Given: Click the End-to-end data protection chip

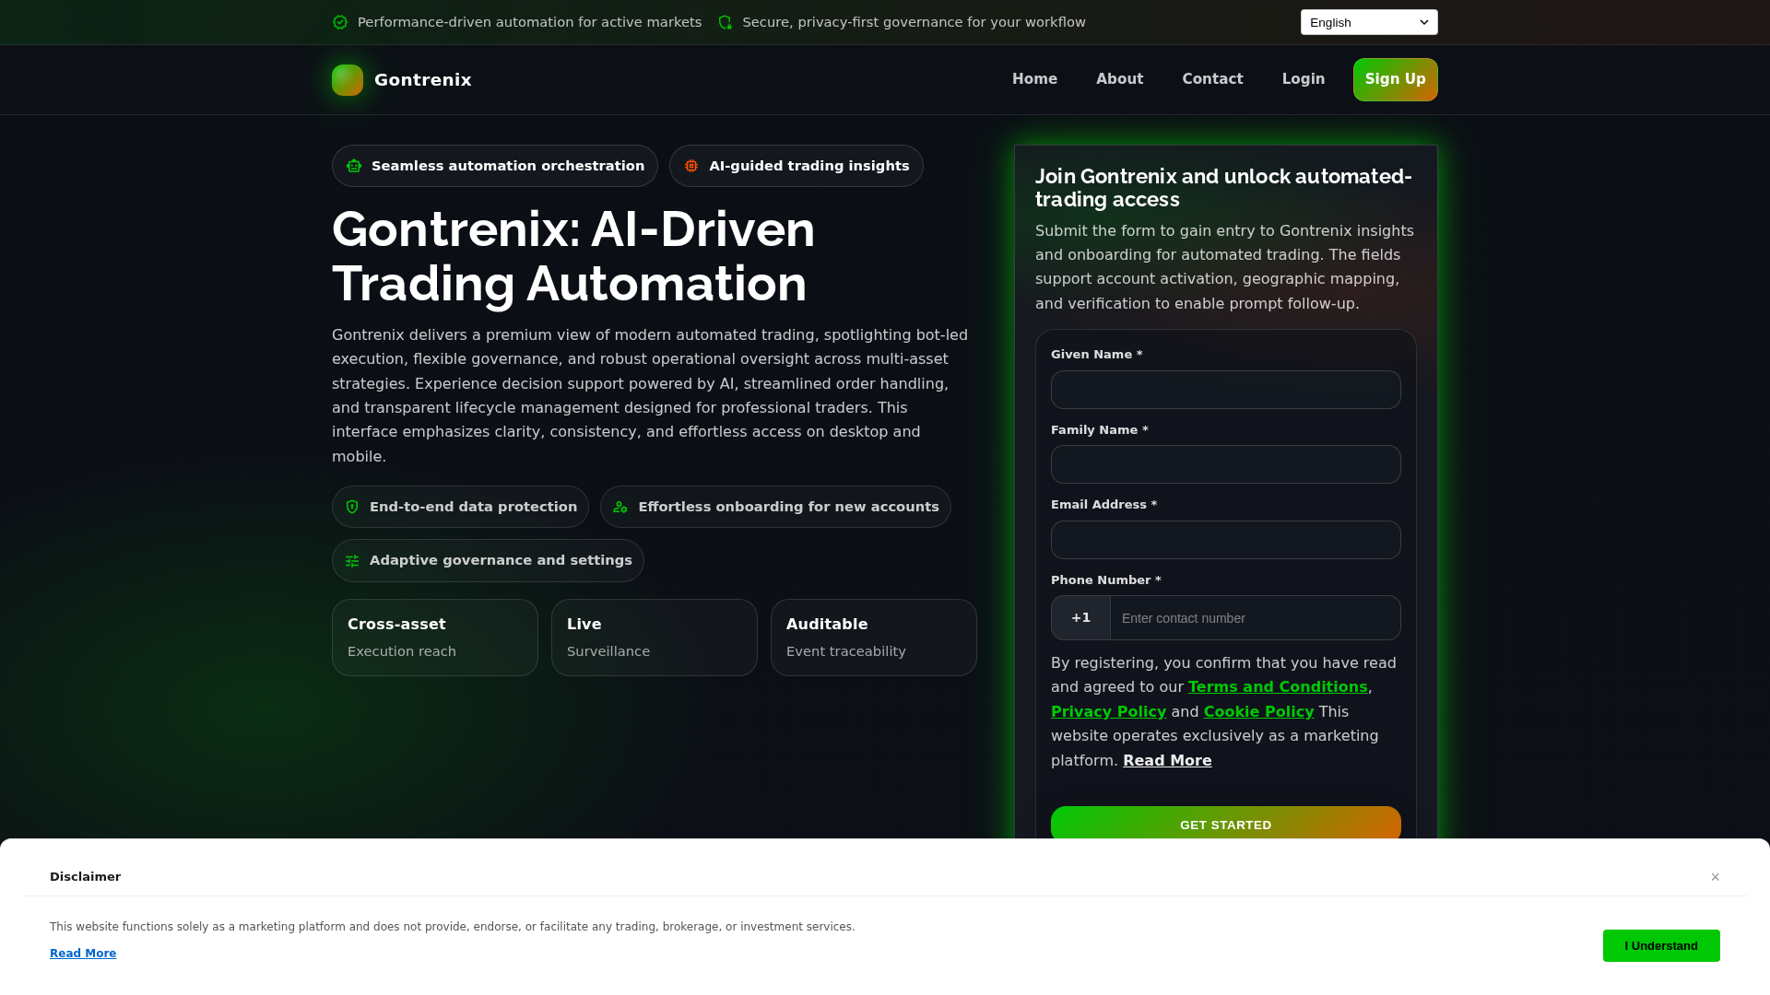Looking at the screenshot, I should click(x=460, y=507).
